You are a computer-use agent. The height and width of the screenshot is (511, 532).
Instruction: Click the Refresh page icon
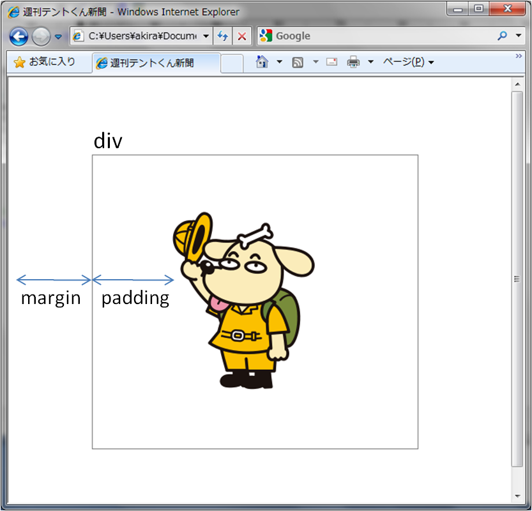[222, 36]
